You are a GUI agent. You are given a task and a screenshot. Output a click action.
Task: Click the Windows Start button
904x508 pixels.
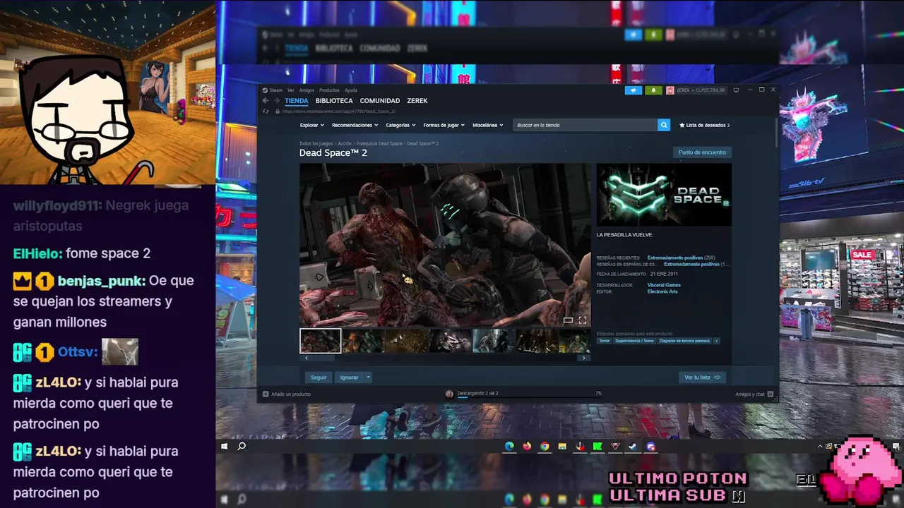tap(224, 447)
